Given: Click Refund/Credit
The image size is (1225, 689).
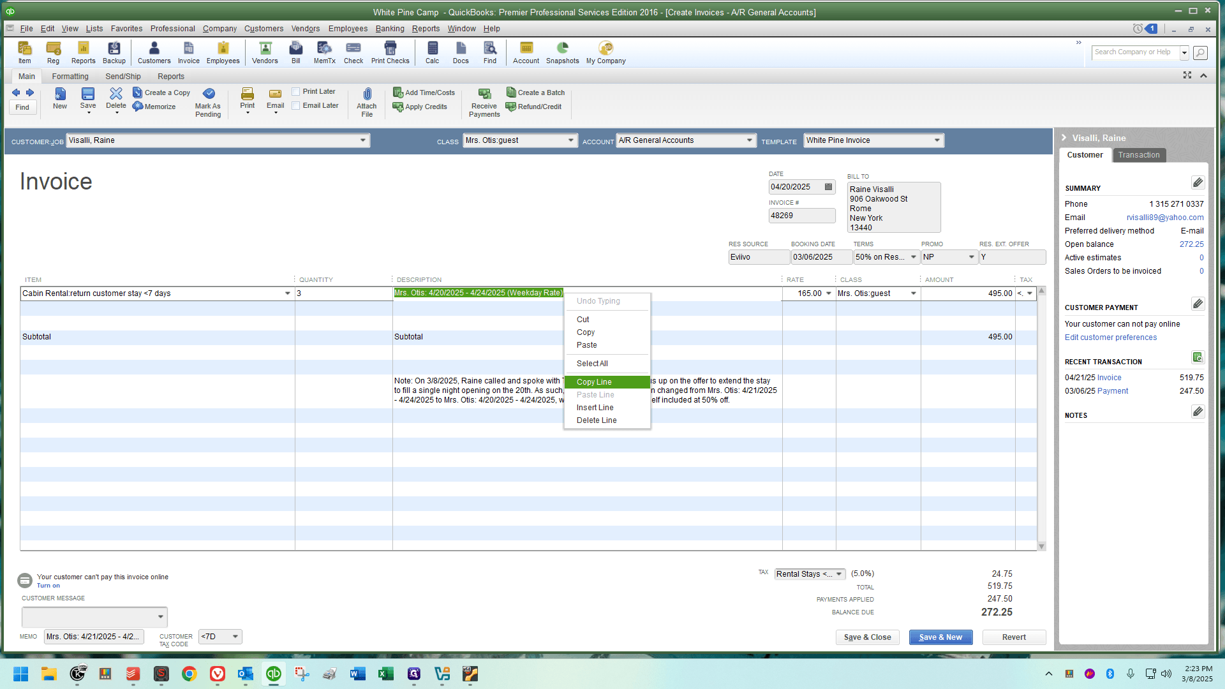Looking at the screenshot, I should coord(533,107).
